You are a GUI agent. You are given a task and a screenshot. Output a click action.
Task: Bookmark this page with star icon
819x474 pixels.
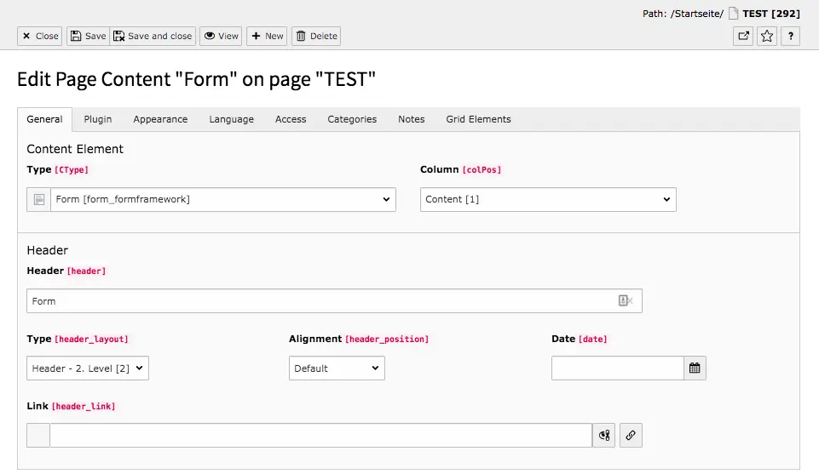point(767,36)
